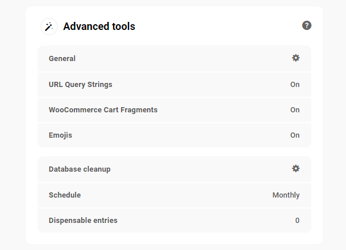The height and width of the screenshot is (250, 346).
Task: Open the Monthly schedule value
Action: point(285,195)
